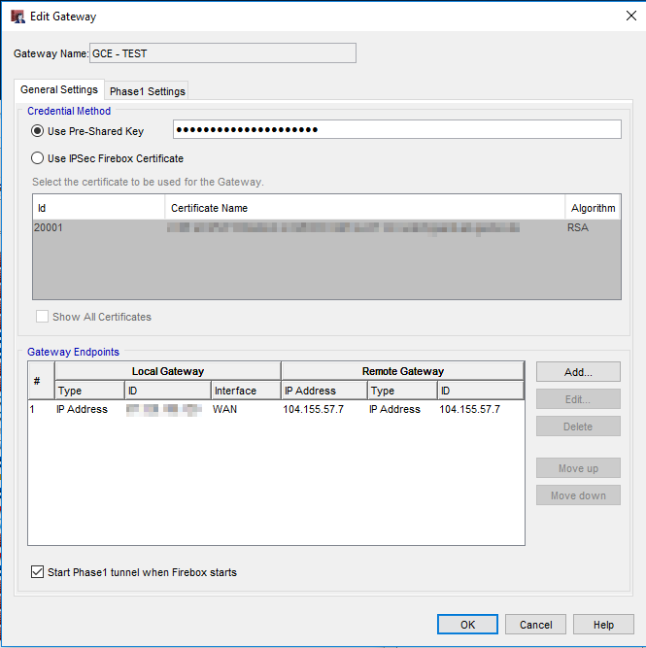Viewport: 646px width, 648px height.
Task: Click the Gateway Name input field
Action: pyautogui.click(x=222, y=53)
